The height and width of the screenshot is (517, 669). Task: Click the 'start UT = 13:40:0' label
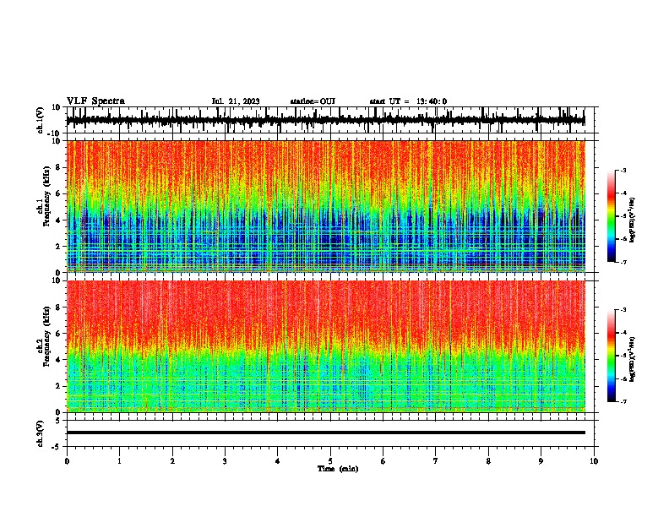pyautogui.click(x=408, y=101)
